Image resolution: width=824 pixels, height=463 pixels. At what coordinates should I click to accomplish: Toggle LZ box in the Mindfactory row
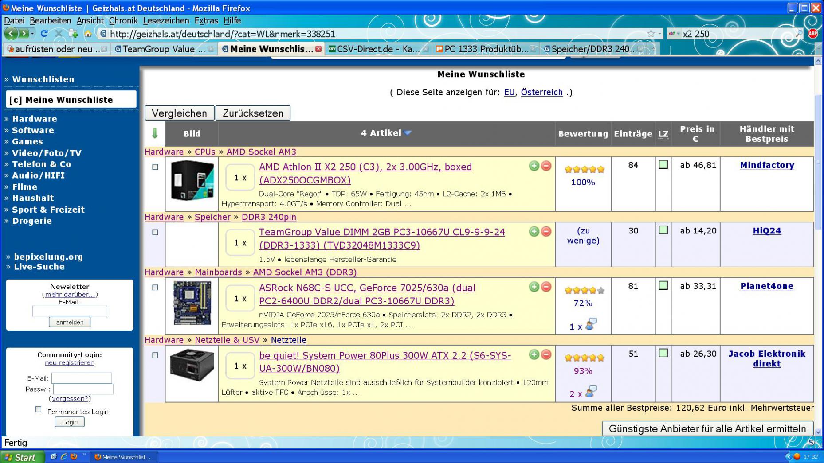(663, 165)
